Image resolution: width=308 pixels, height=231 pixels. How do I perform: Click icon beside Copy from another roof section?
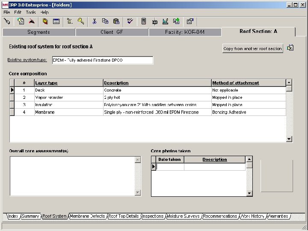point(290,48)
